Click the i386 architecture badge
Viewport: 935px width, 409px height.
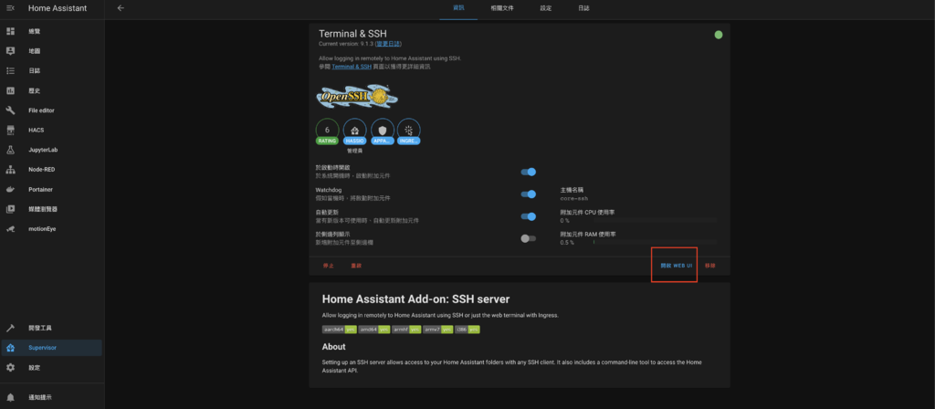467,329
